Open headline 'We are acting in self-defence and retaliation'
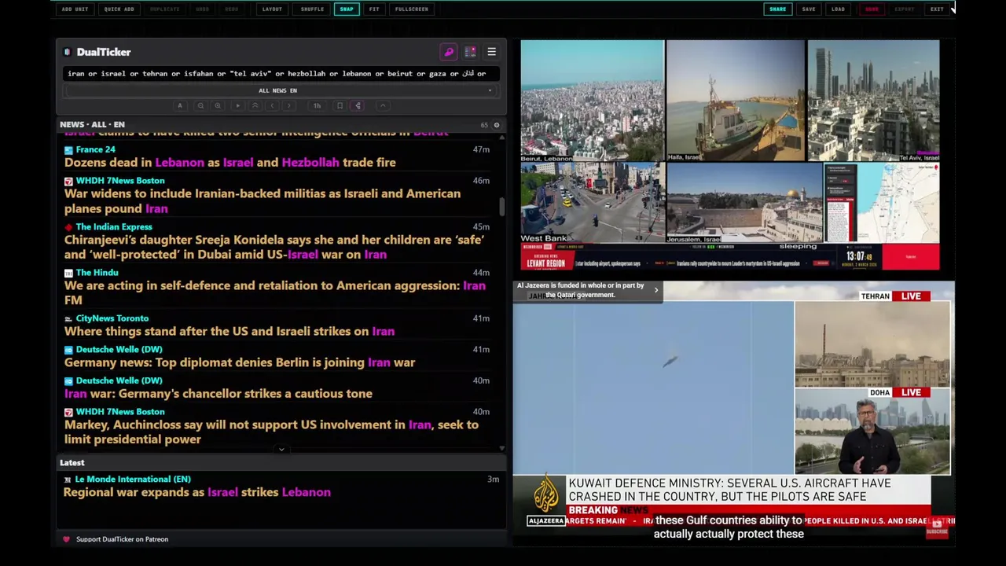This screenshot has height=566, width=1006. [x=275, y=292]
